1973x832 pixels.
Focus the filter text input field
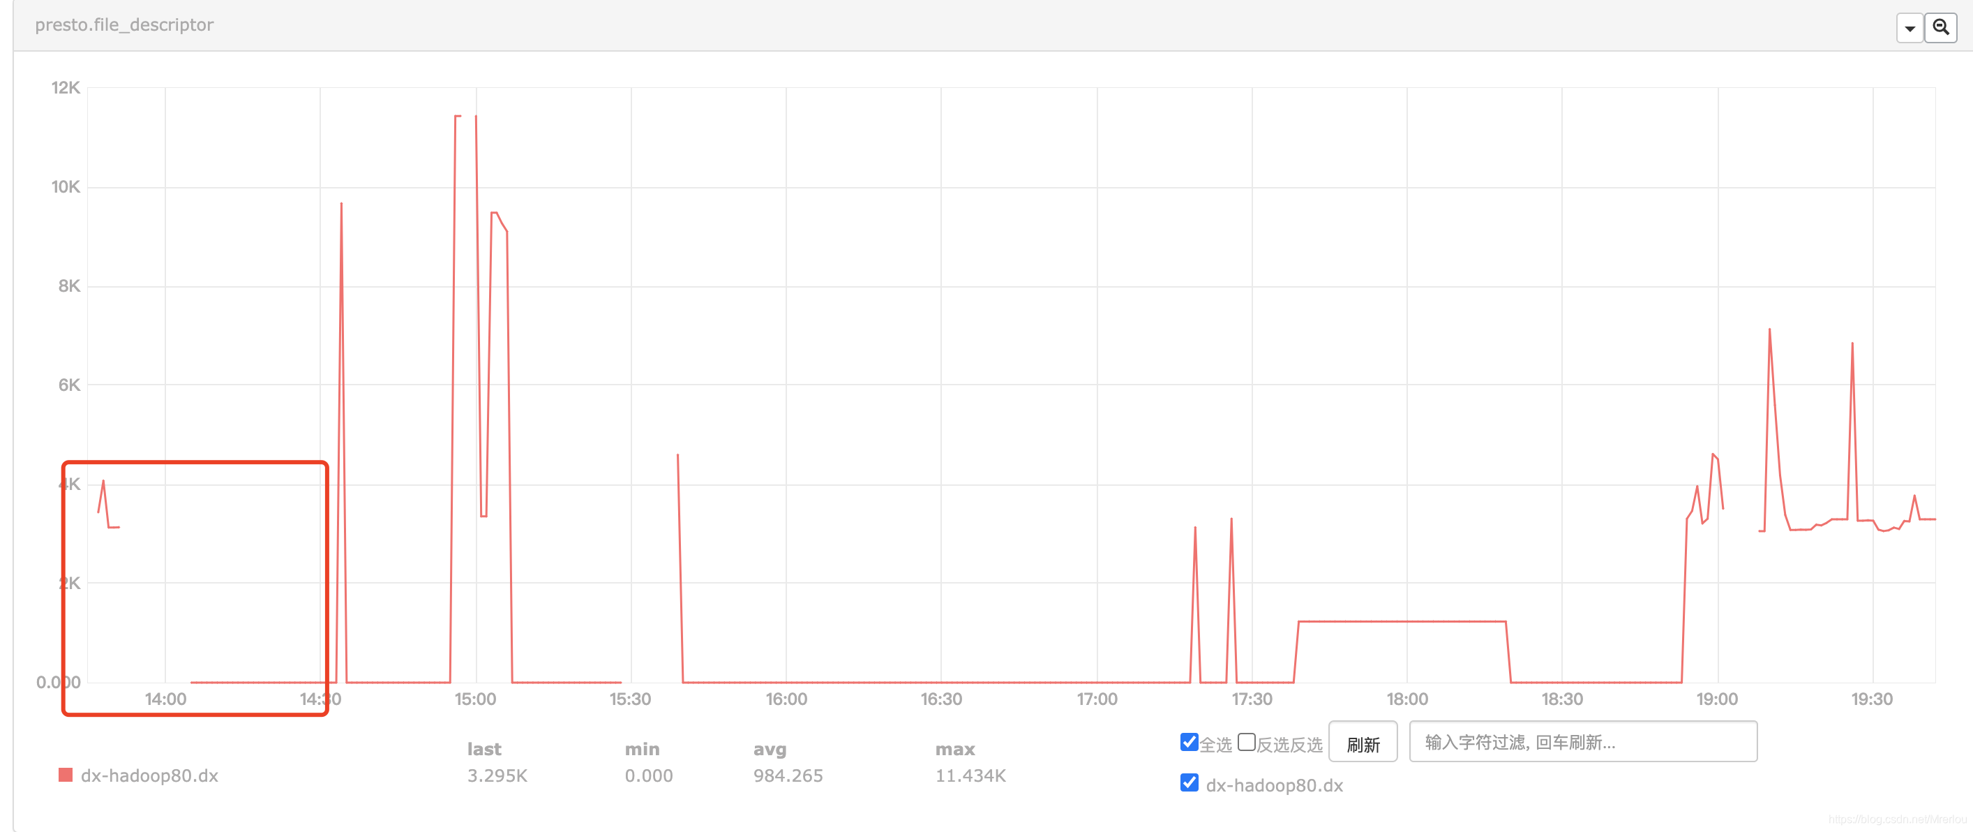pyautogui.click(x=1582, y=741)
